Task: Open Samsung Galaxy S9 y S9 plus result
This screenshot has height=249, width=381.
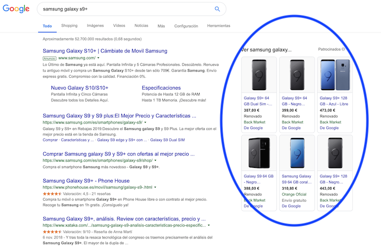Action: click(x=120, y=116)
